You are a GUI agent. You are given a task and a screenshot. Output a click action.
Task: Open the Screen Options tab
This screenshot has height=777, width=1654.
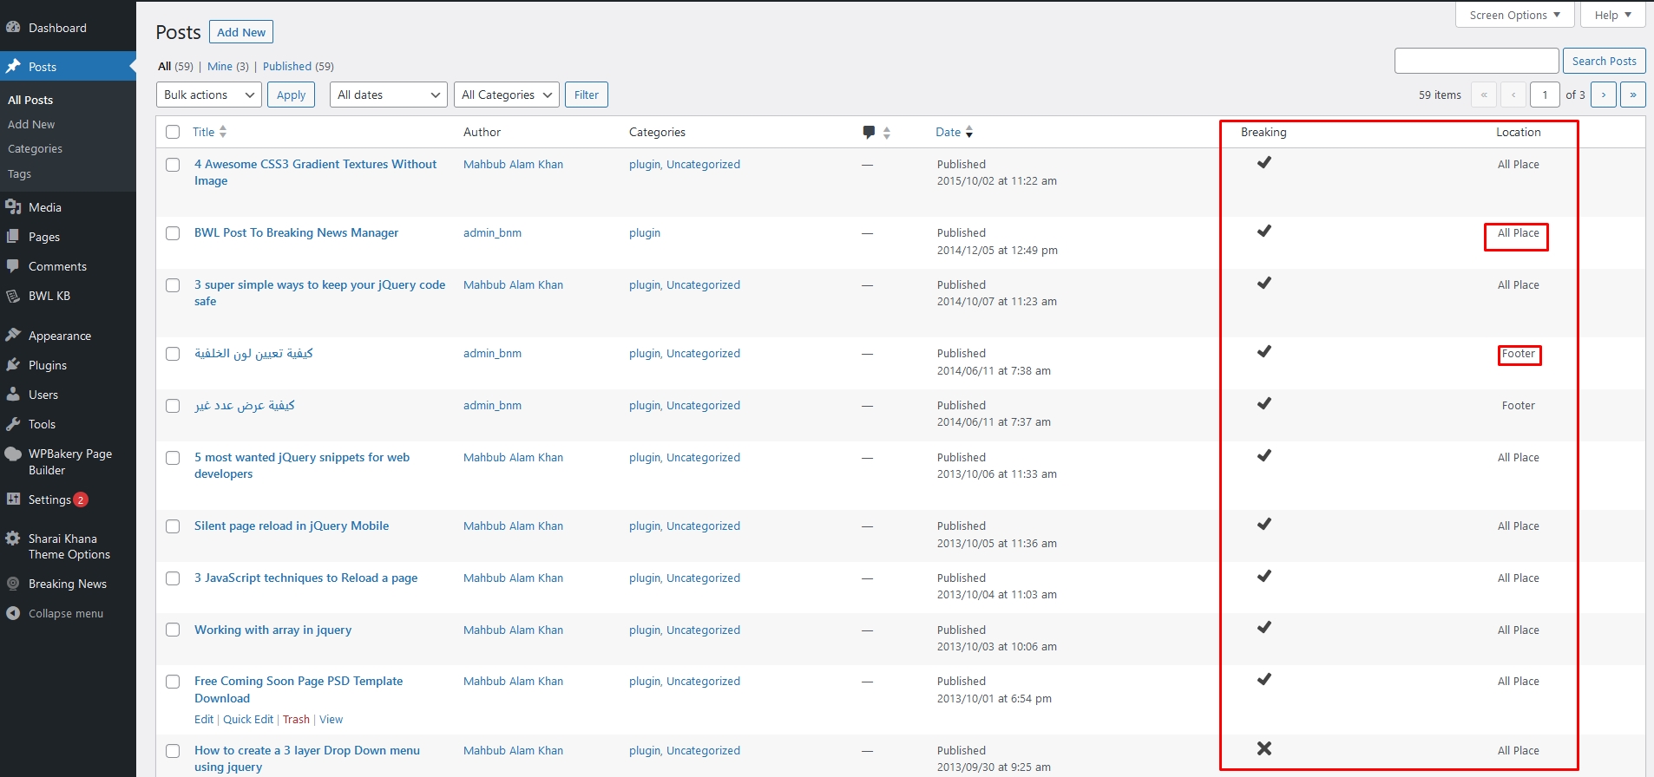1513,15
